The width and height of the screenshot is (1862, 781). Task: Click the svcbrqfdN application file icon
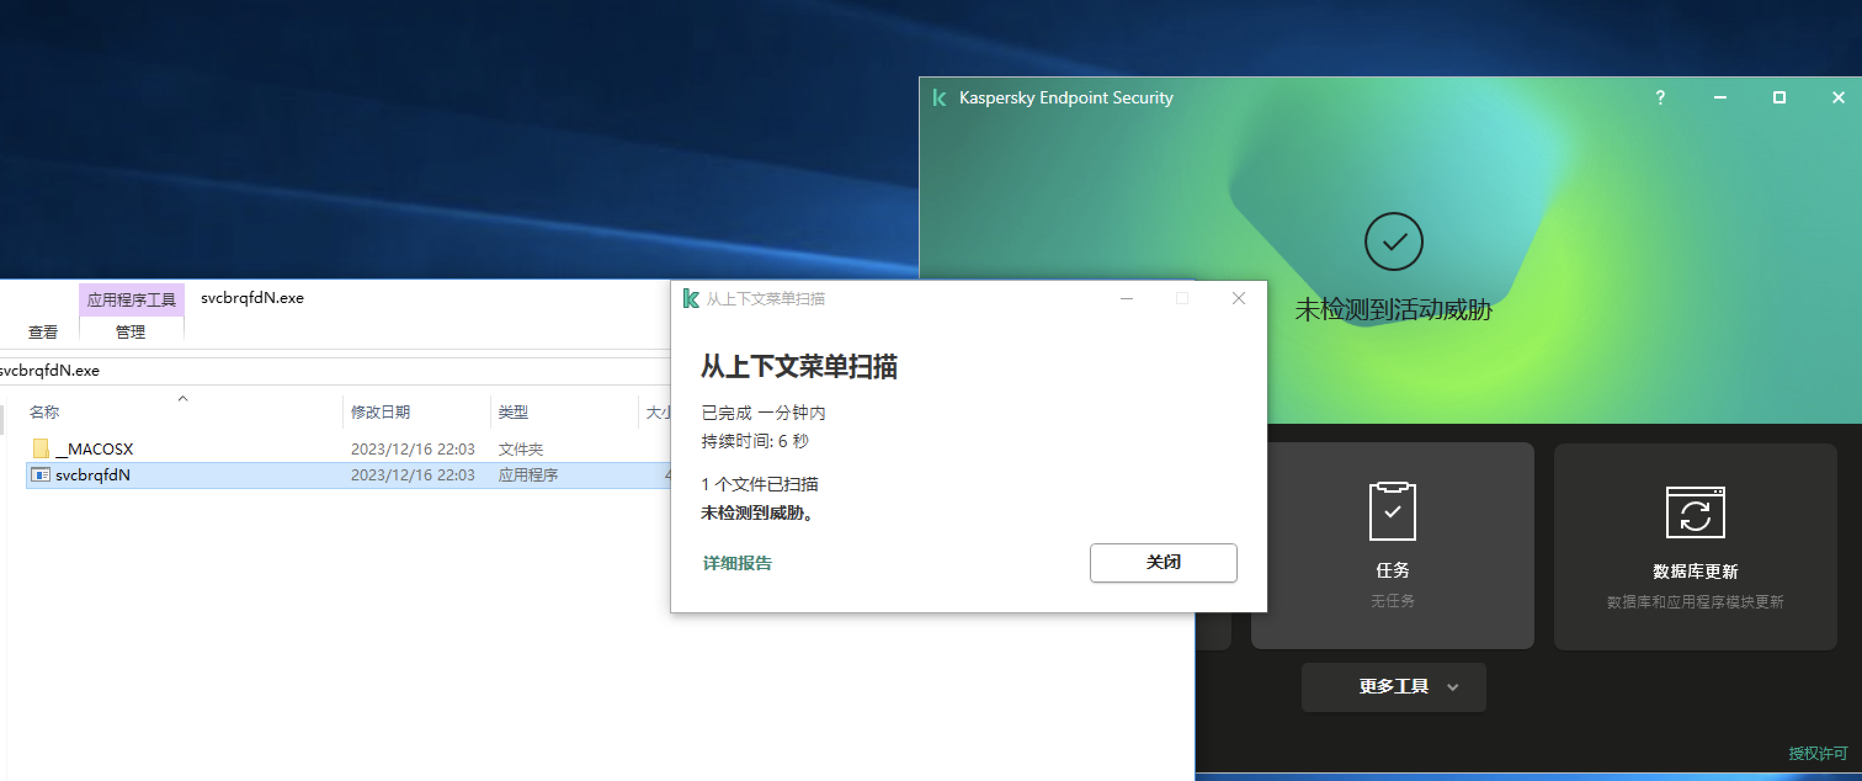(41, 475)
